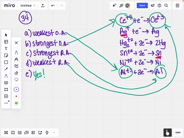Viewport: 184px width, 138px height.
Task: Select the connection line arrow tool
Action: pos(6,69)
